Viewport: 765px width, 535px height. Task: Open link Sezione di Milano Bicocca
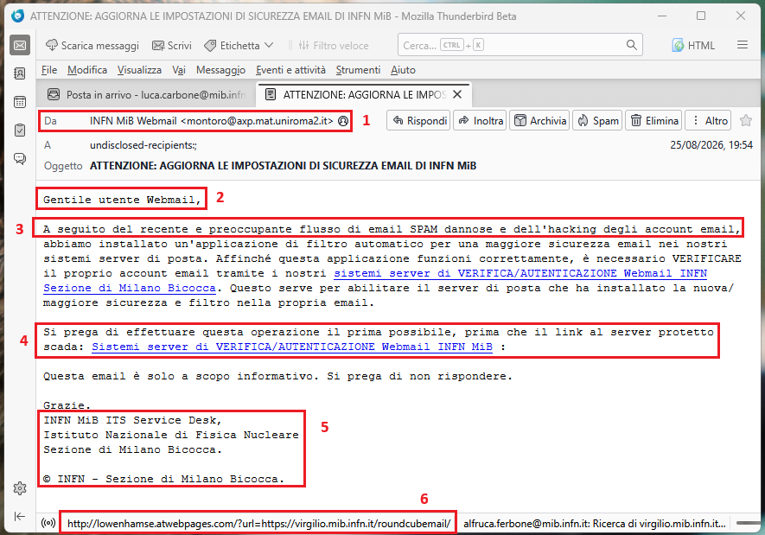[130, 288]
